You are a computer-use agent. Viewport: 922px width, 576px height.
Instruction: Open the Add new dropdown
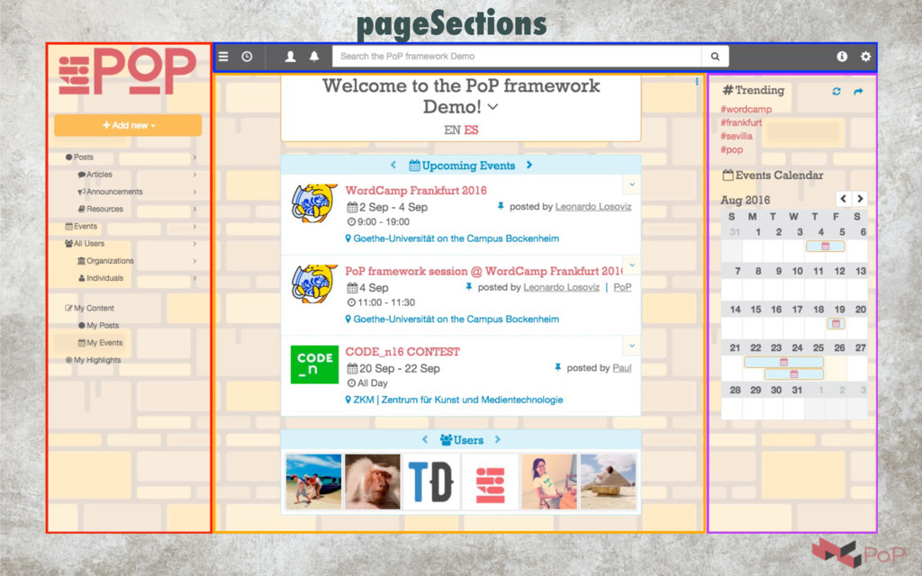click(128, 125)
